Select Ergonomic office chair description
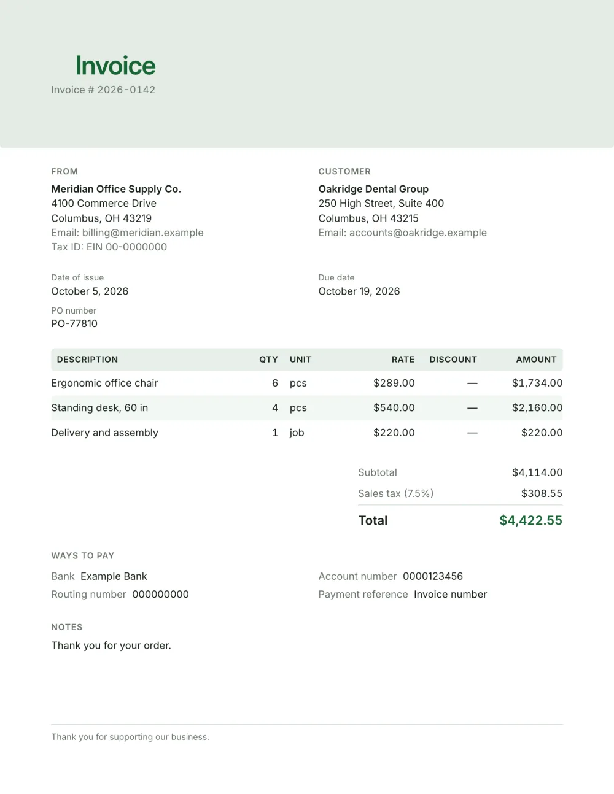 click(x=104, y=383)
